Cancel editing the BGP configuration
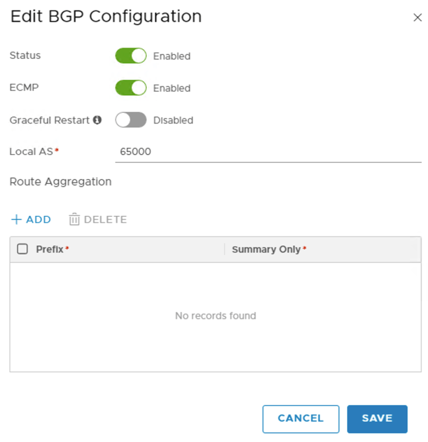This screenshot has width=428, height=442. (x=300, y=418)
